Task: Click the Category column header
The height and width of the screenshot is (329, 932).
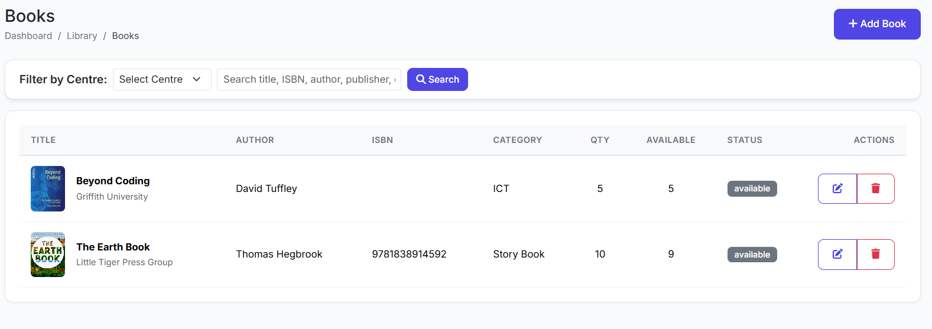Action: click(x=517, y=140)
